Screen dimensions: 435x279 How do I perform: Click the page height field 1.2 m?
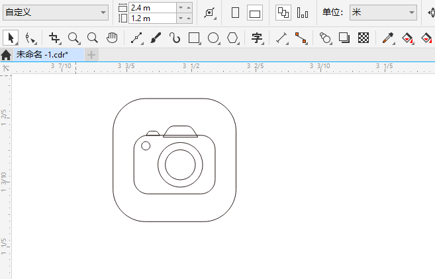click(152, 19)
